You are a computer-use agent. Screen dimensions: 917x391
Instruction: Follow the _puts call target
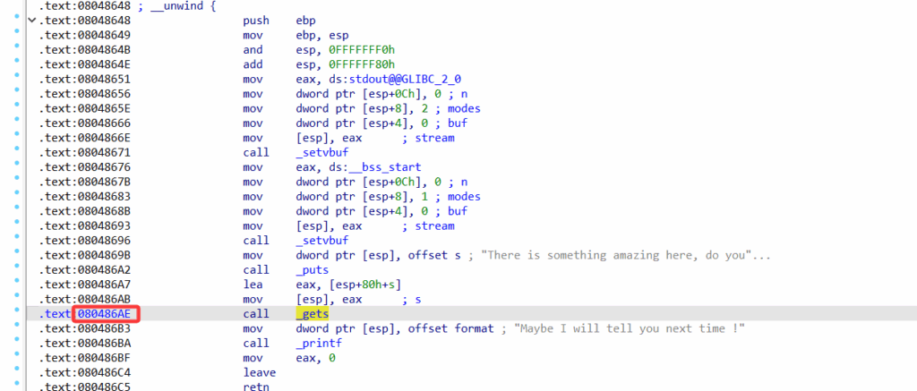313,269
